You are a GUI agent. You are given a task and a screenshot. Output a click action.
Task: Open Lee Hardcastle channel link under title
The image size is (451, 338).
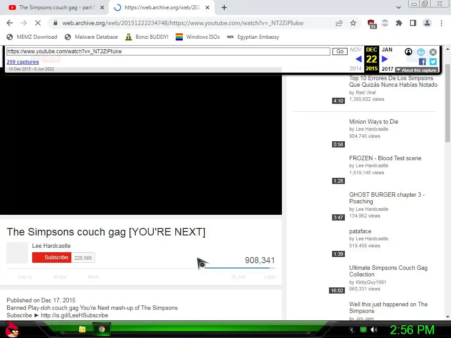51,246
